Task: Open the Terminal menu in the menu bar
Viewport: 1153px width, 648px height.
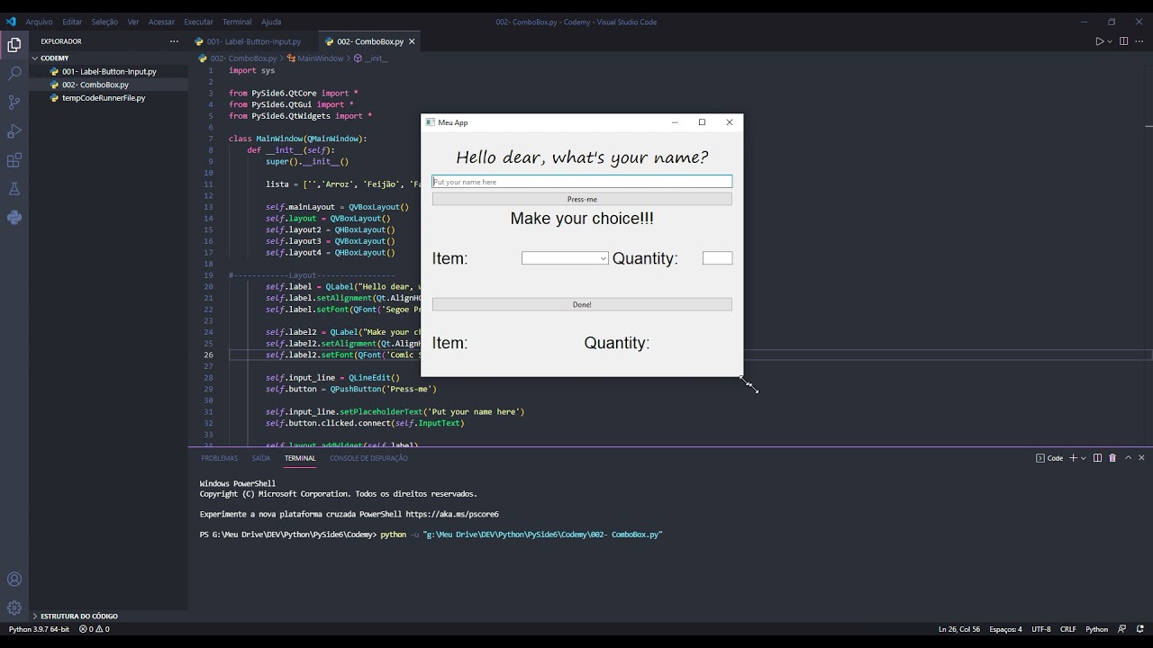Action: [x=237, y=22]
